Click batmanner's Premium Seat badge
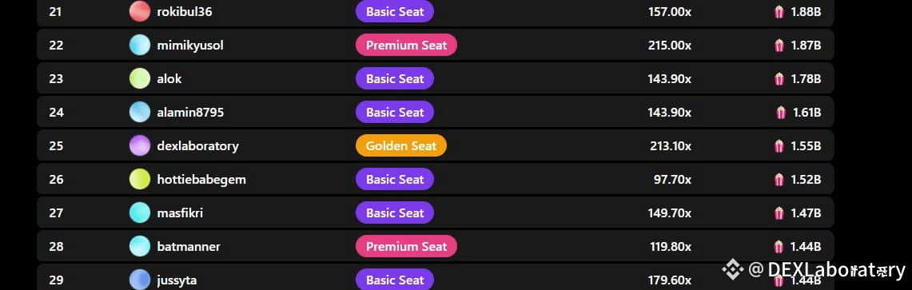 pyautogui.click(x=407, y=246)
